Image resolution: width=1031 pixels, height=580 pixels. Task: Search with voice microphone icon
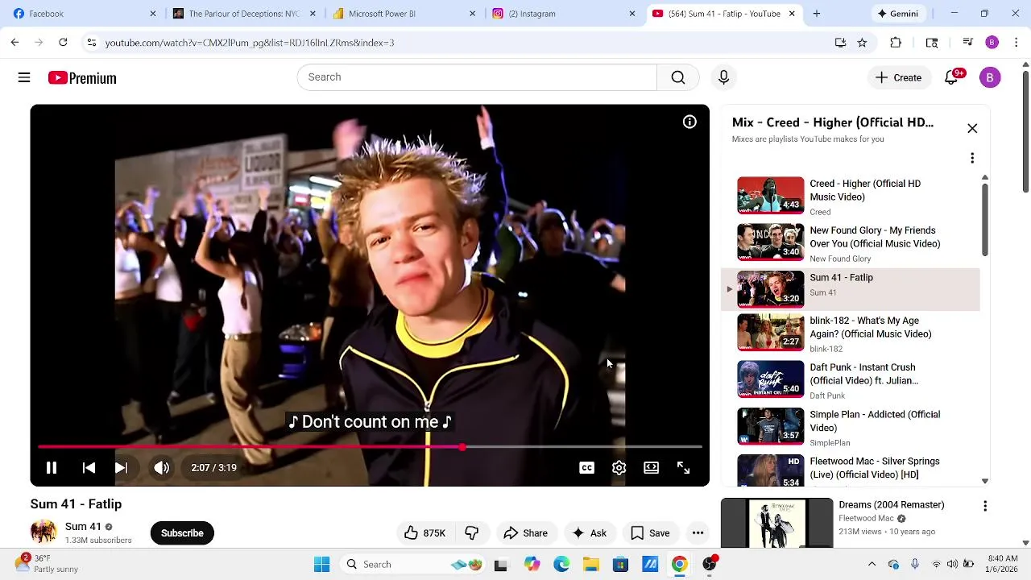pyautogui.click(x=723, y=77)
